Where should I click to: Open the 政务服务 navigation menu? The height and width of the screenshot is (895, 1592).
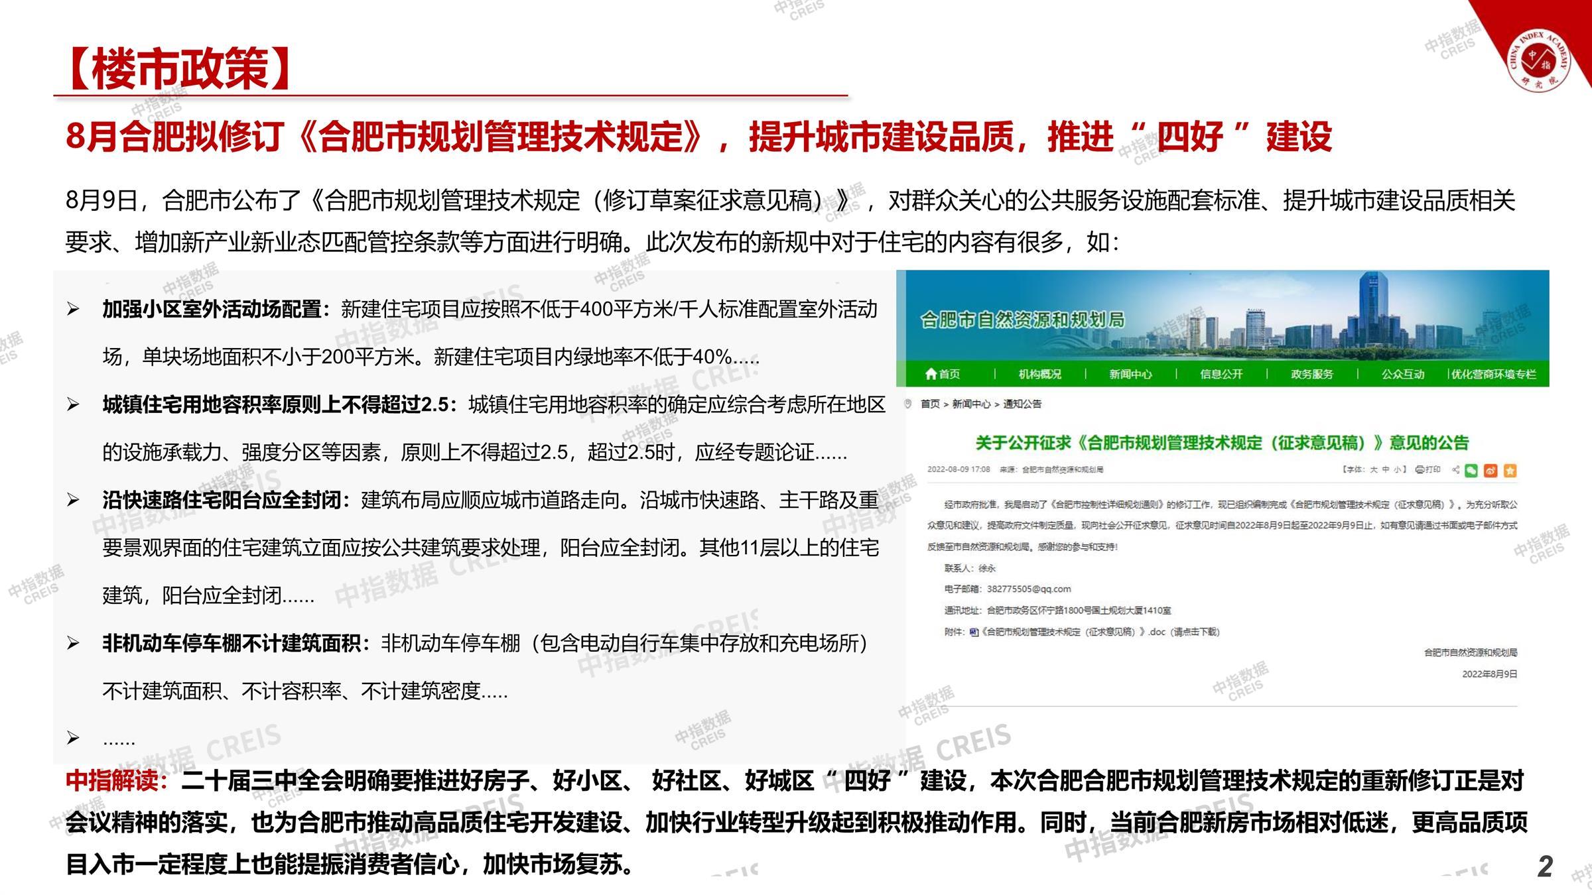click(x=1311, y=375)
